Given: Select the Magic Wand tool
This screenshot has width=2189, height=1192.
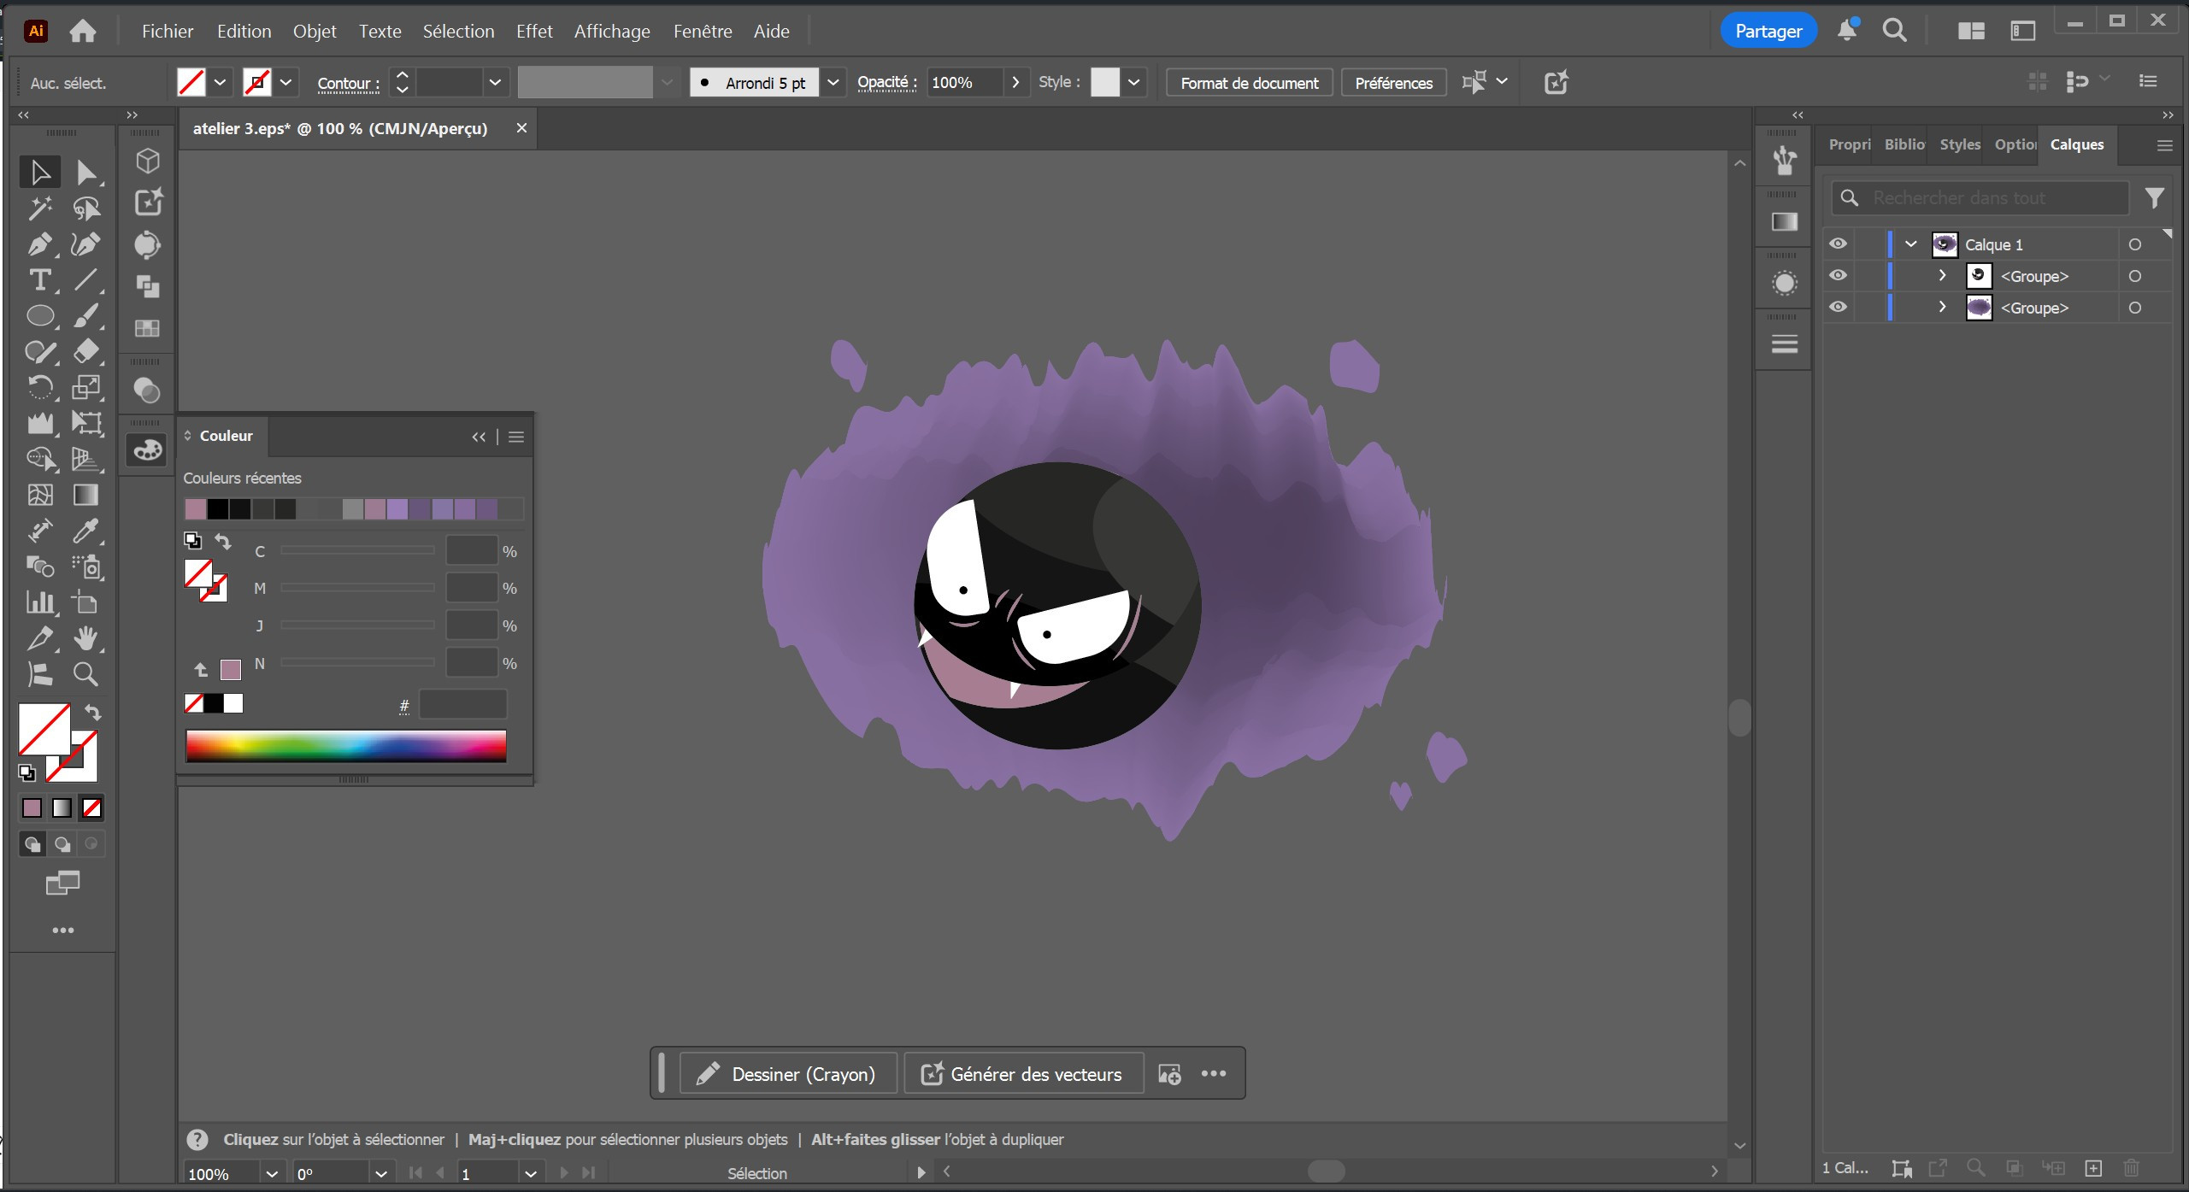Looking at the screenshot, I should 39,208.
